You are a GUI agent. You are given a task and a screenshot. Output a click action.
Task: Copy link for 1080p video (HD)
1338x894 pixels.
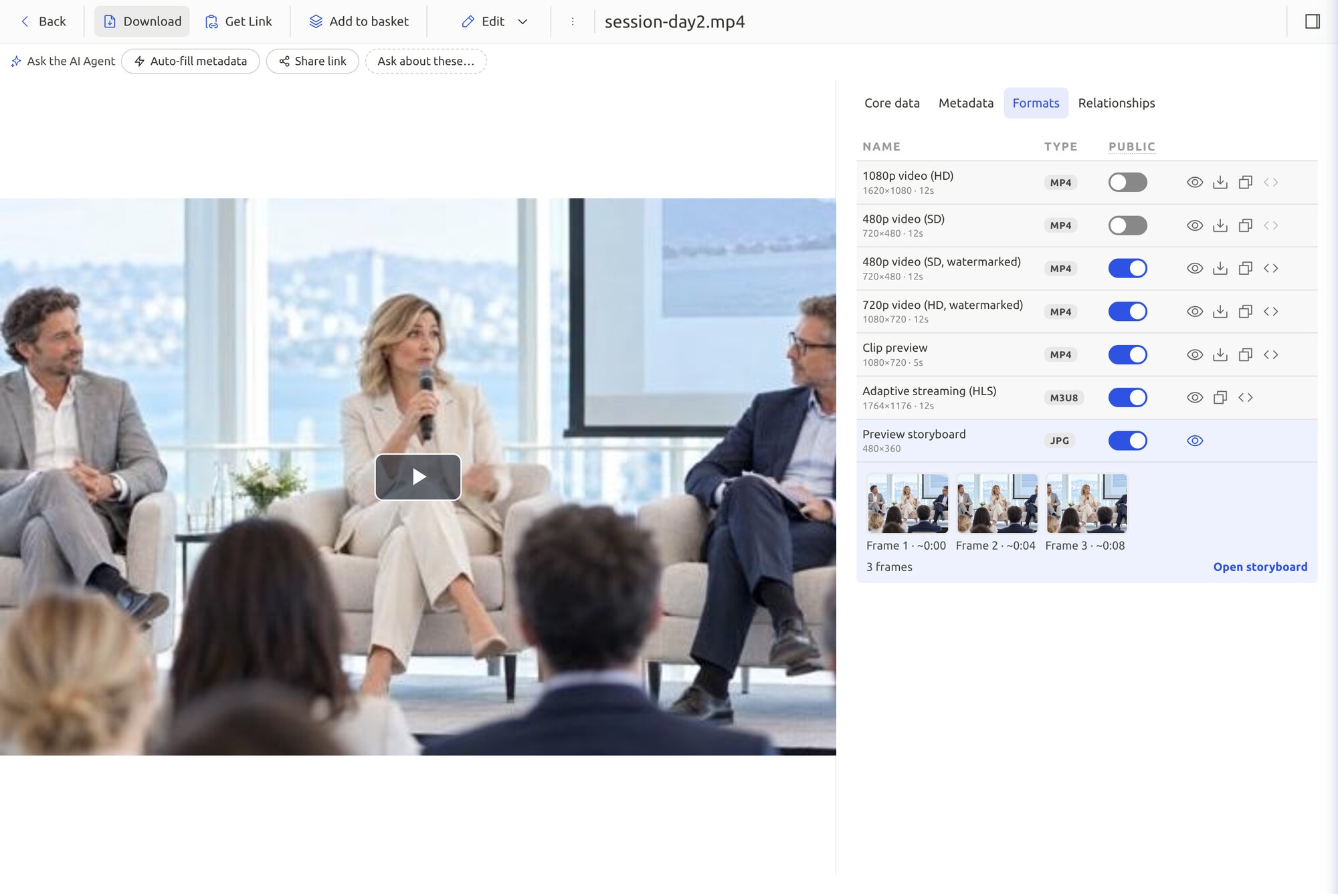[1246, 183]
